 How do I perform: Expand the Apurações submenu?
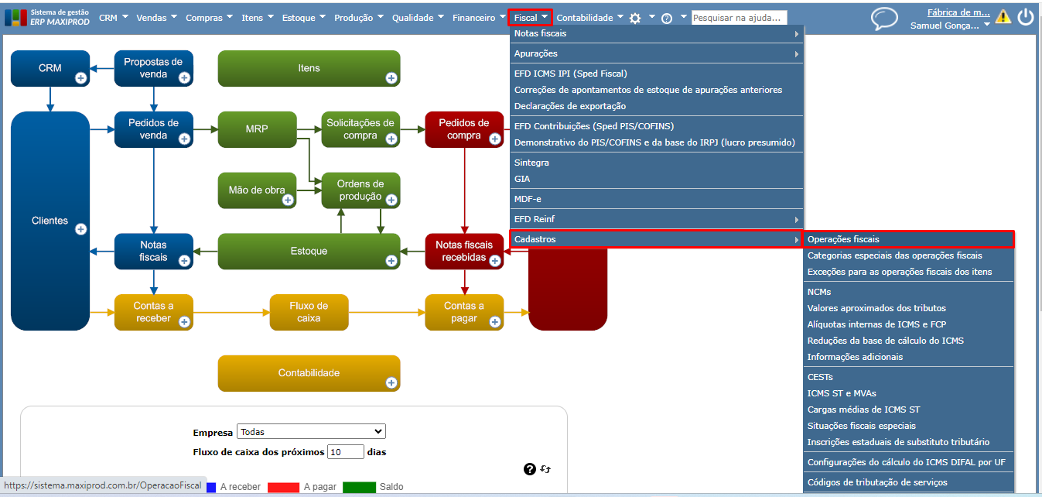[x=657, y=53]
